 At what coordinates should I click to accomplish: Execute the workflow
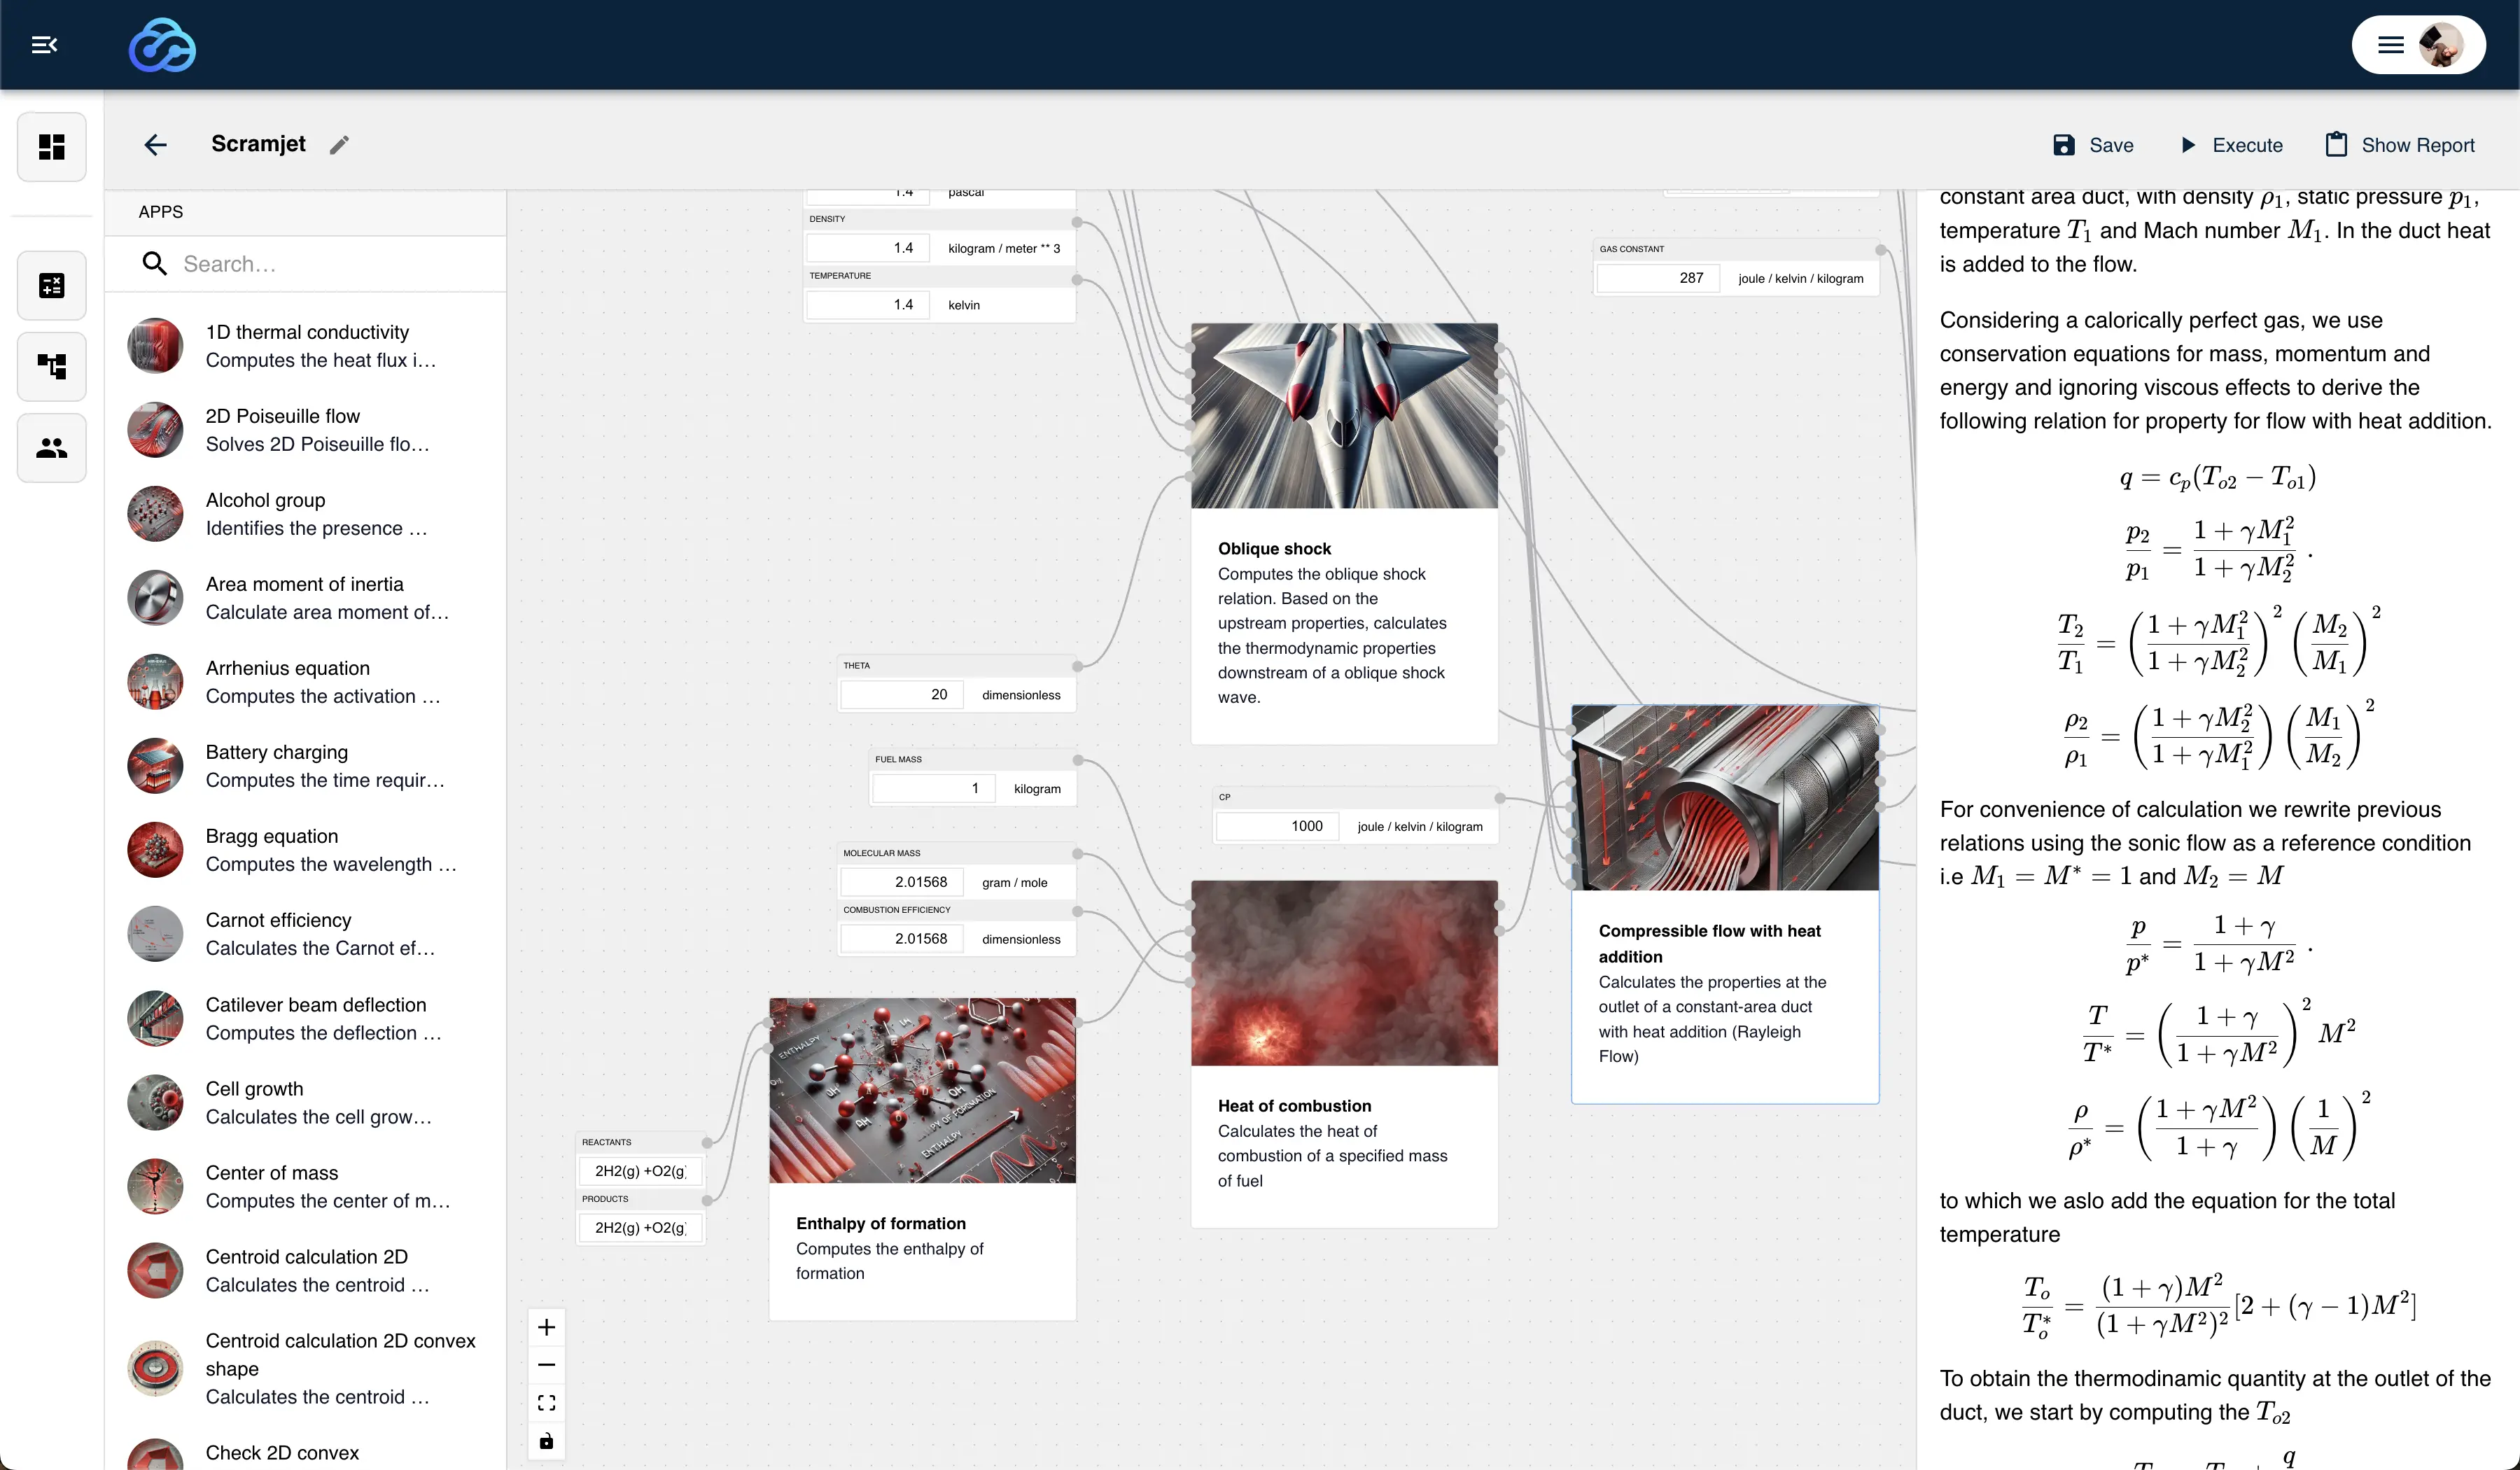2230,145
